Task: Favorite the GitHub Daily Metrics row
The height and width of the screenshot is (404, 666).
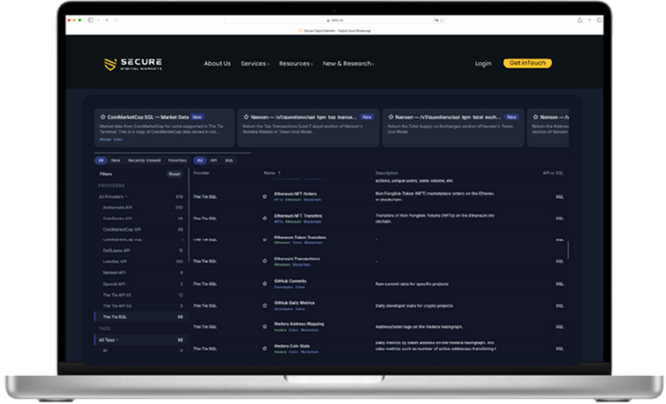Action: coord(265,306)
